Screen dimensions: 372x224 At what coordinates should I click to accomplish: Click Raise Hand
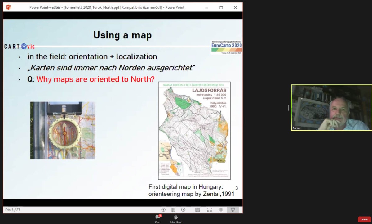pos(176,219)
